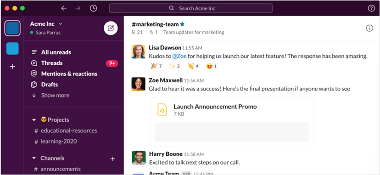This screenshot has width=380, height=175.
Task: Click the 11:58 AM timestamp
Action: click(x=194, y=154)
